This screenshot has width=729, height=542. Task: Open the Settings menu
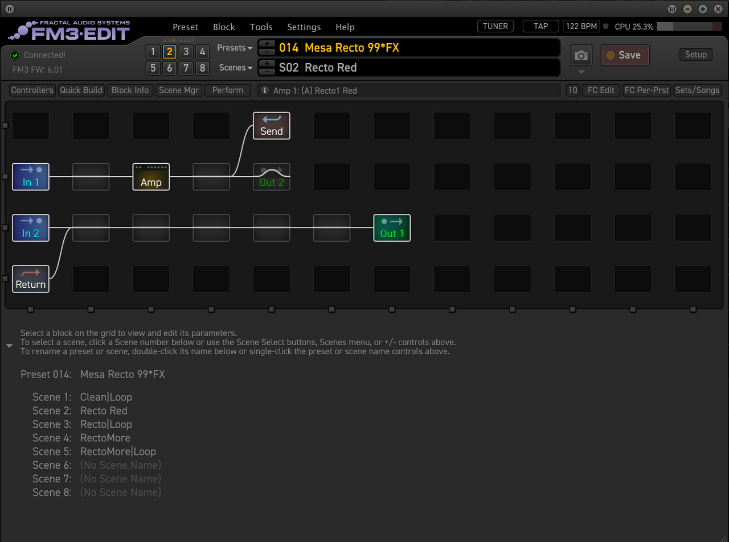click(x=304, y=27)
